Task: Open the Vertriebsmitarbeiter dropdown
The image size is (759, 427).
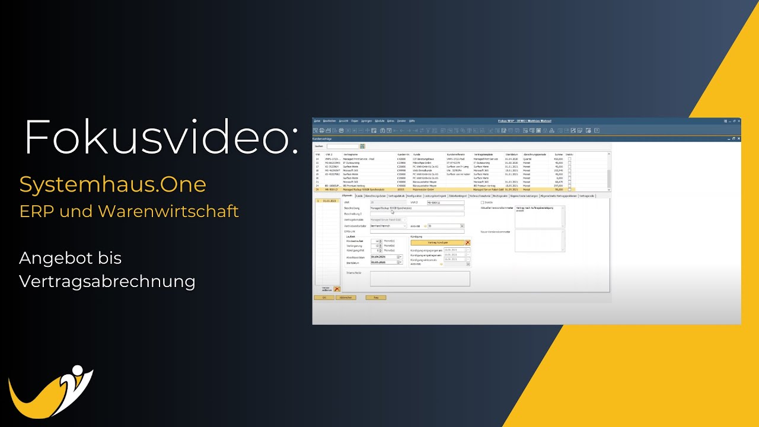Action: (404, 226)
